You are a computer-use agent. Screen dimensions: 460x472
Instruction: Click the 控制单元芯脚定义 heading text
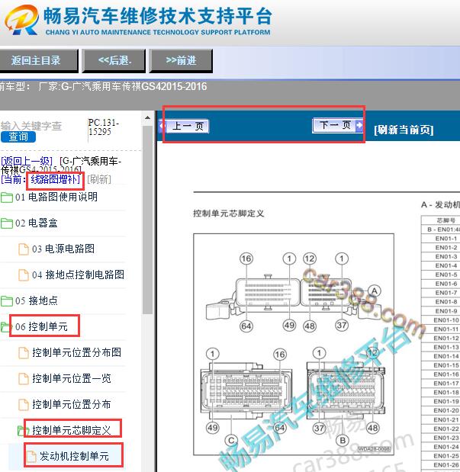[x=228, y=214]
